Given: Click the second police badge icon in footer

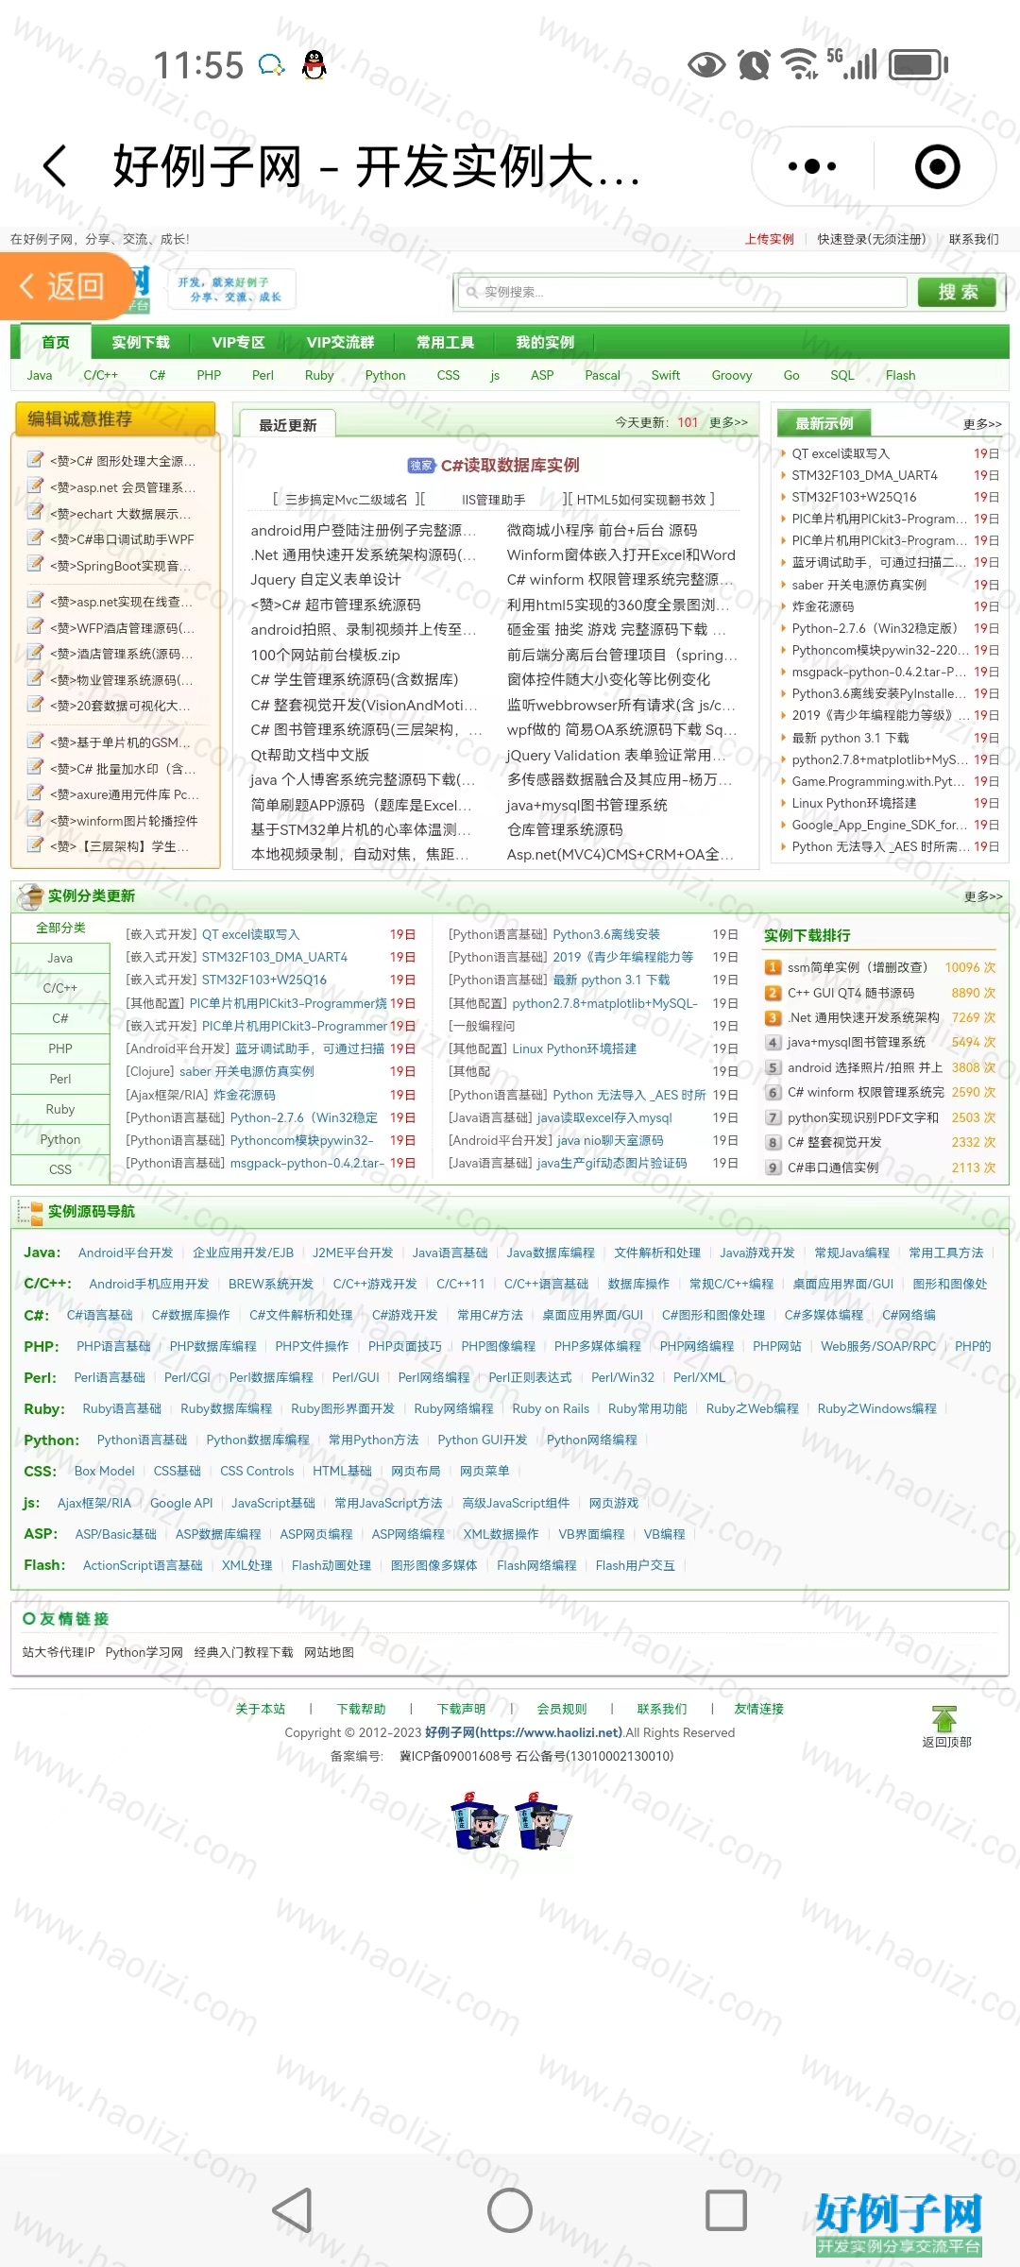Looking at the screenshot, I should [542, 1819].
